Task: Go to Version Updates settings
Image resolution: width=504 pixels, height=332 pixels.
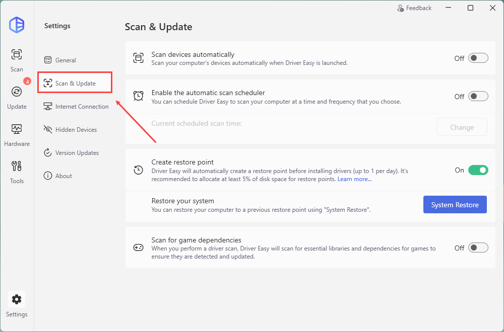Action: pos(77,153)
